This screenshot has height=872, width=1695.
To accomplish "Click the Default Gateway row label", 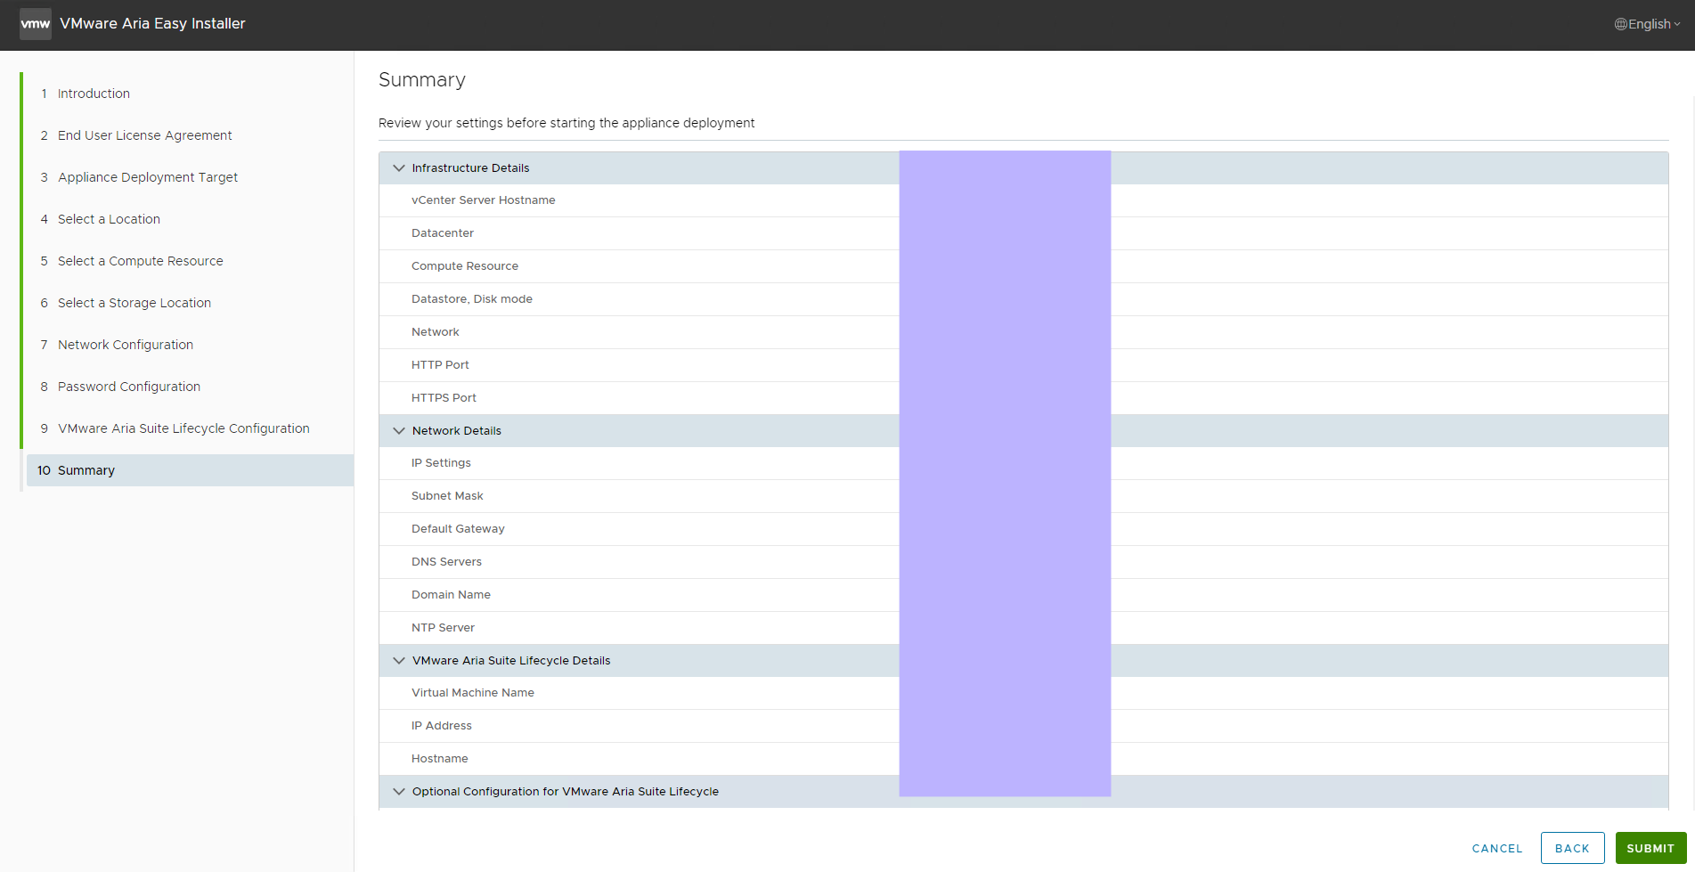I will pos(458,529).
